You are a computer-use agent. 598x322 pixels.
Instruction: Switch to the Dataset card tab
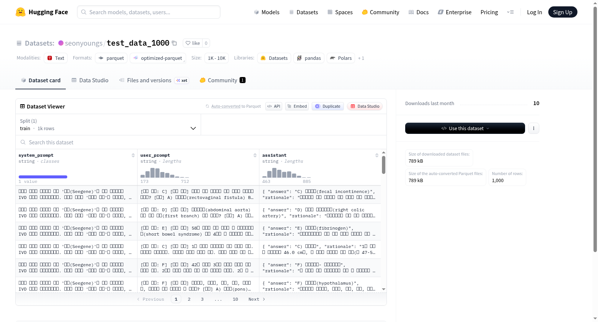click(41, 80)
